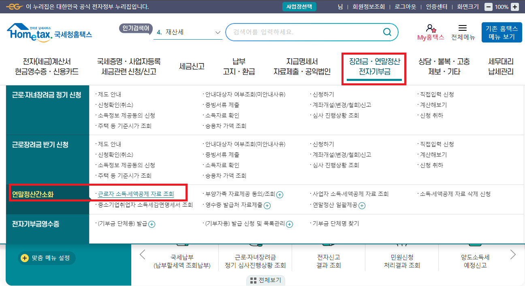The height and width of the screenshot is (286, 525).
Task: Select 장려금·연말정산 전자기부금 menu
Action: [374, 67]
